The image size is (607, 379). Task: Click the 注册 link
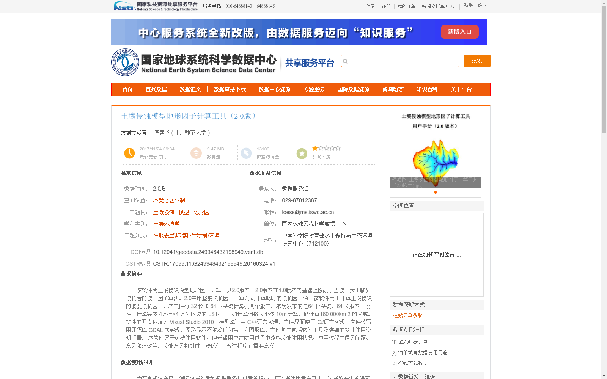pyautogui.click(x=386, y=6)
